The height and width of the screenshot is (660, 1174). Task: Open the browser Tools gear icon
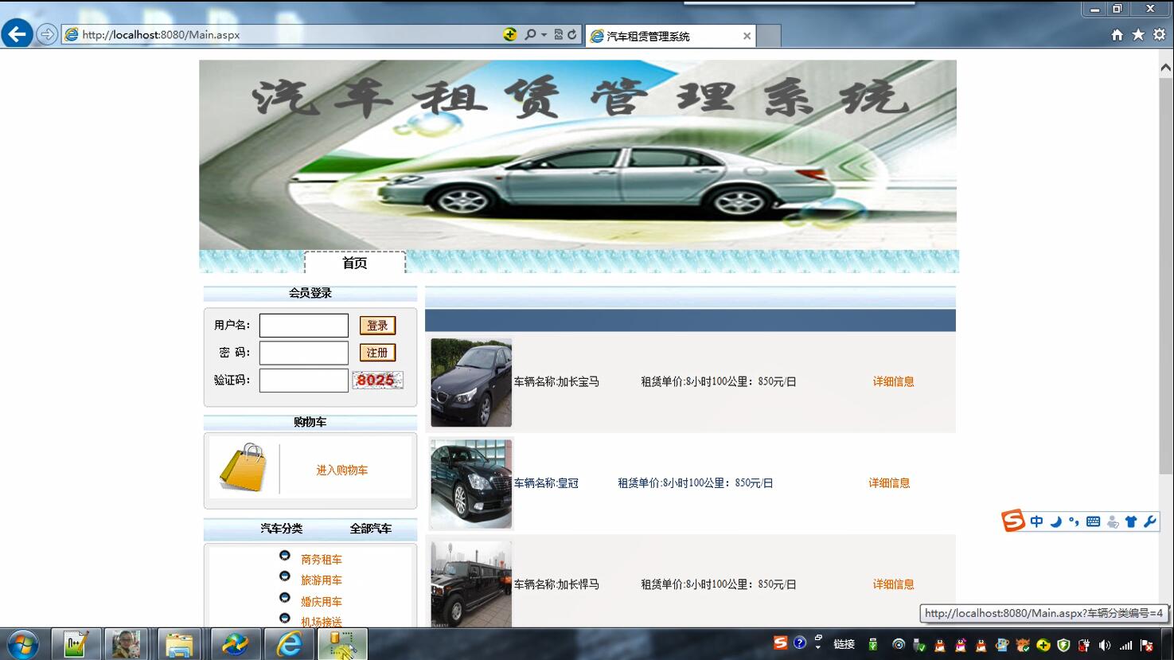[1159, 34]
